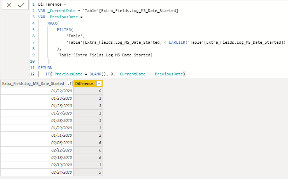Click 'Difference =' text on line 1
Viewport: 288px width, 179px height.
[x=52, y=4]
